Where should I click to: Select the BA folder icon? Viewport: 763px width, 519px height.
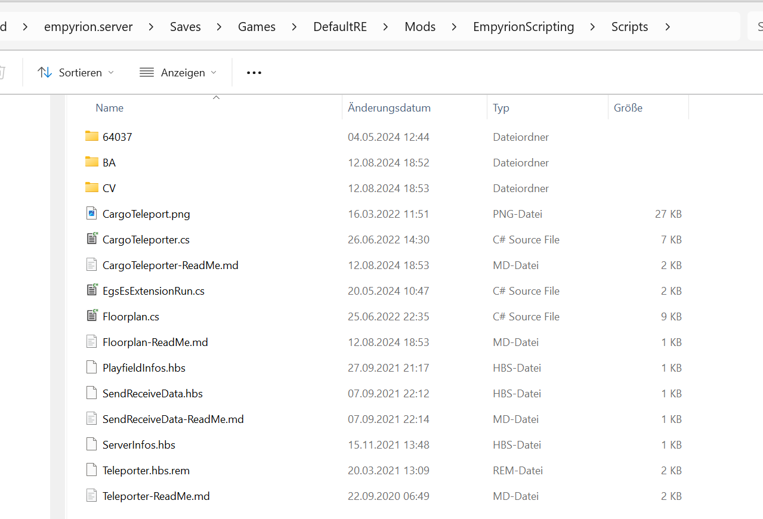pyautogui.click(x=91, y=162)
